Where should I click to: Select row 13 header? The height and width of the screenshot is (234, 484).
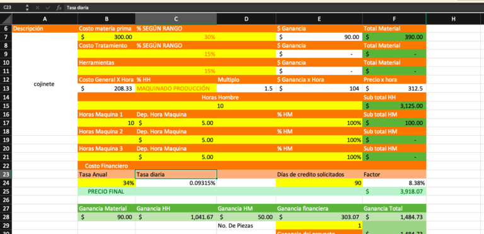click(x=6, y=89)
